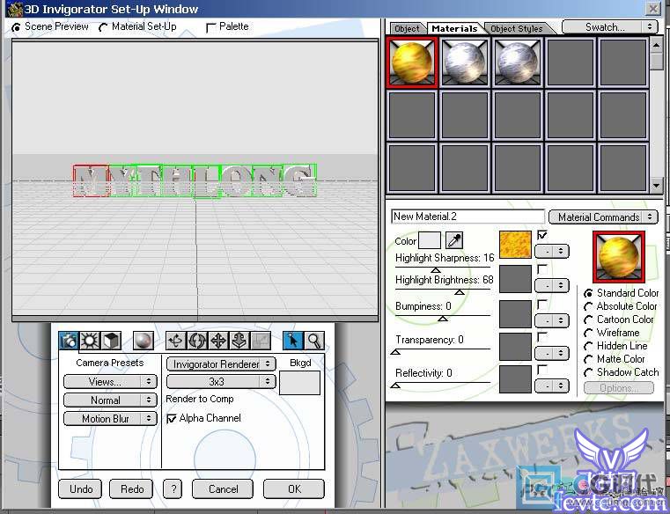Select Scene Preview radio button

click(16, 28)
